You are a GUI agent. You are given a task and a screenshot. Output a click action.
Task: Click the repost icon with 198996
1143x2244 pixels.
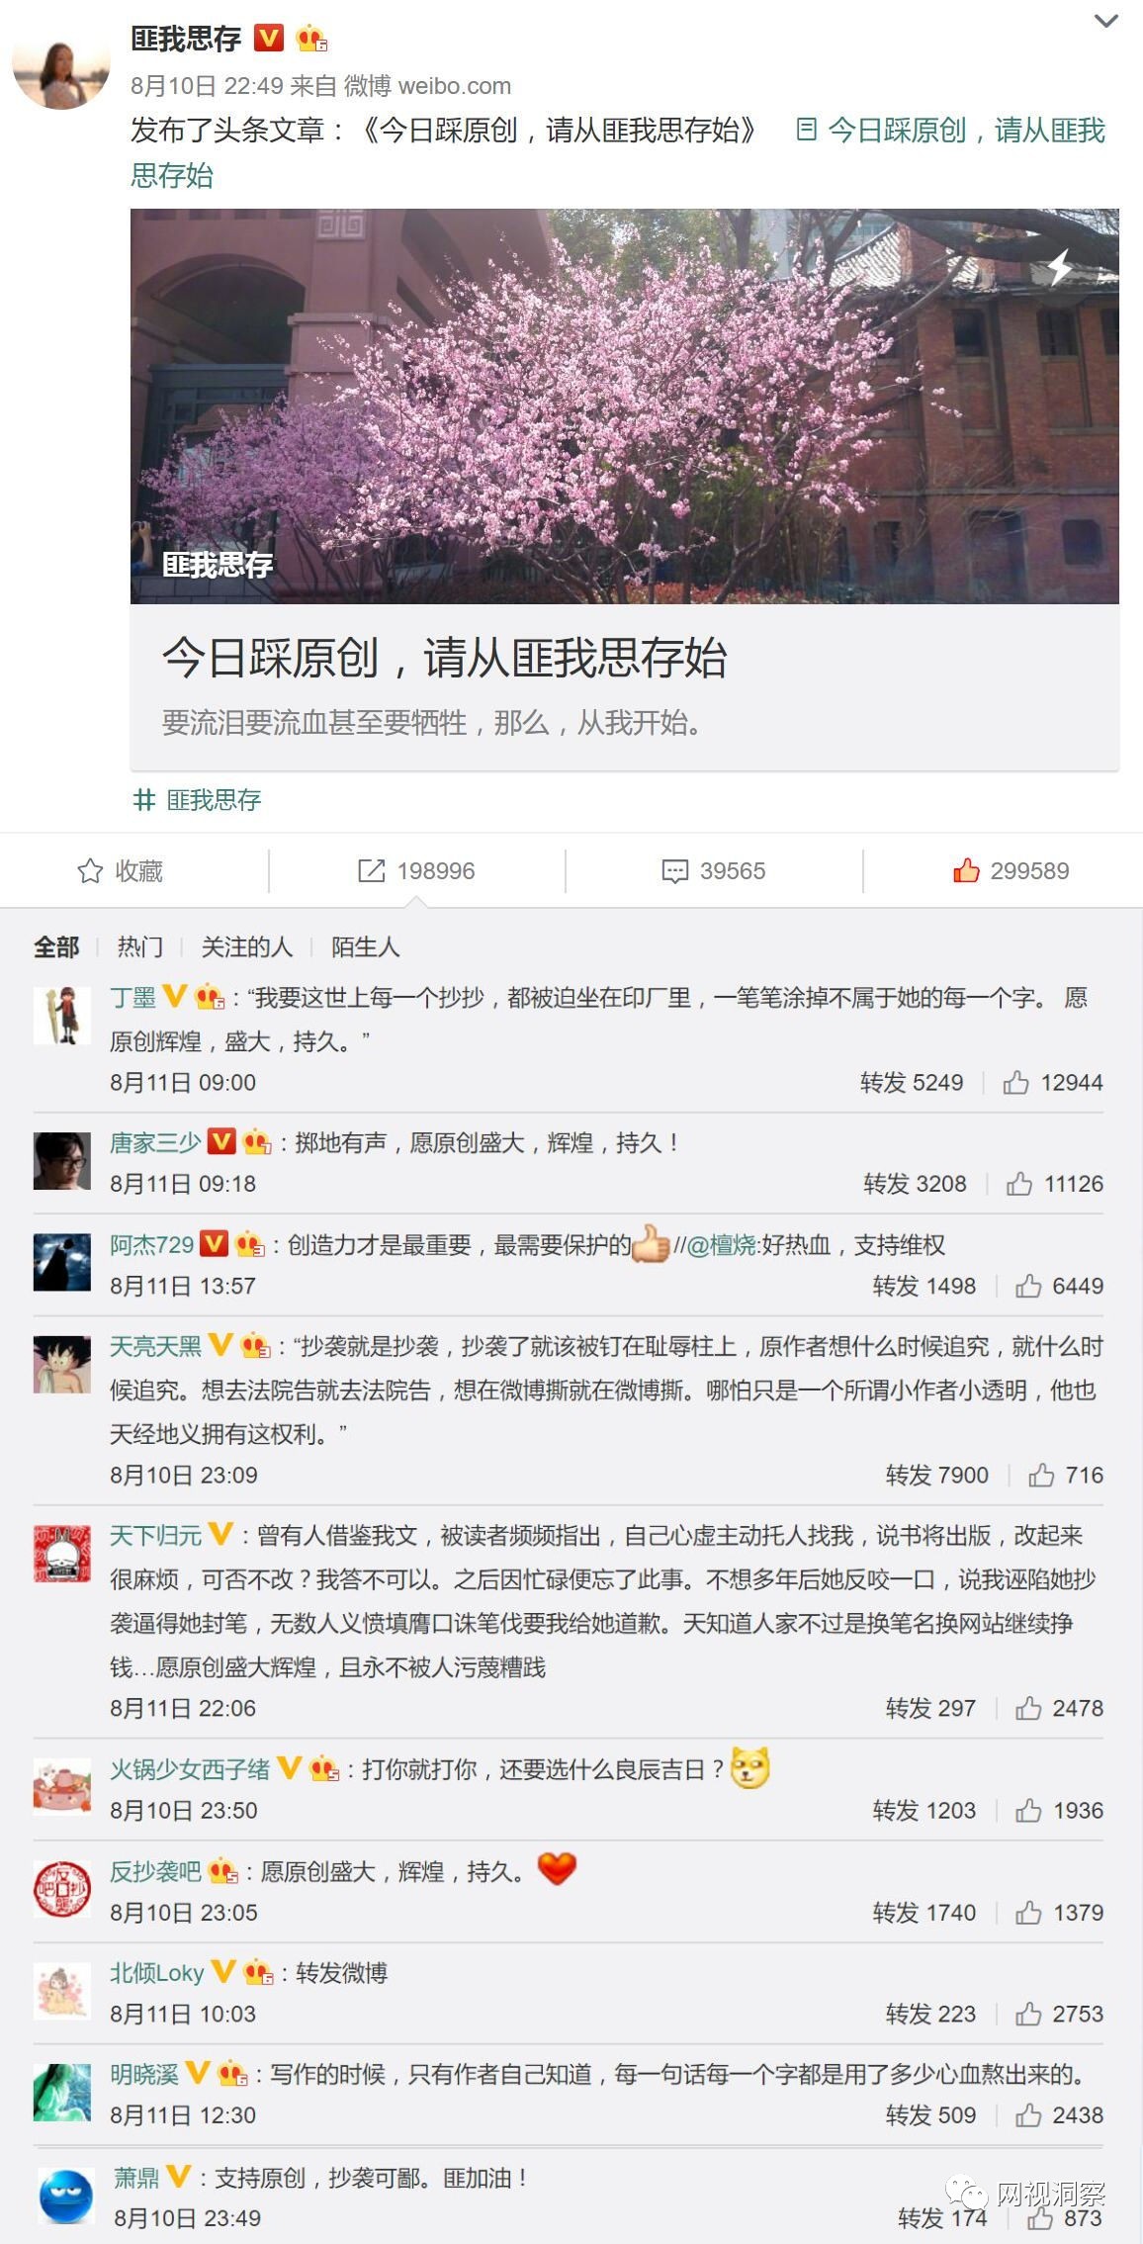tap(371, 871)
